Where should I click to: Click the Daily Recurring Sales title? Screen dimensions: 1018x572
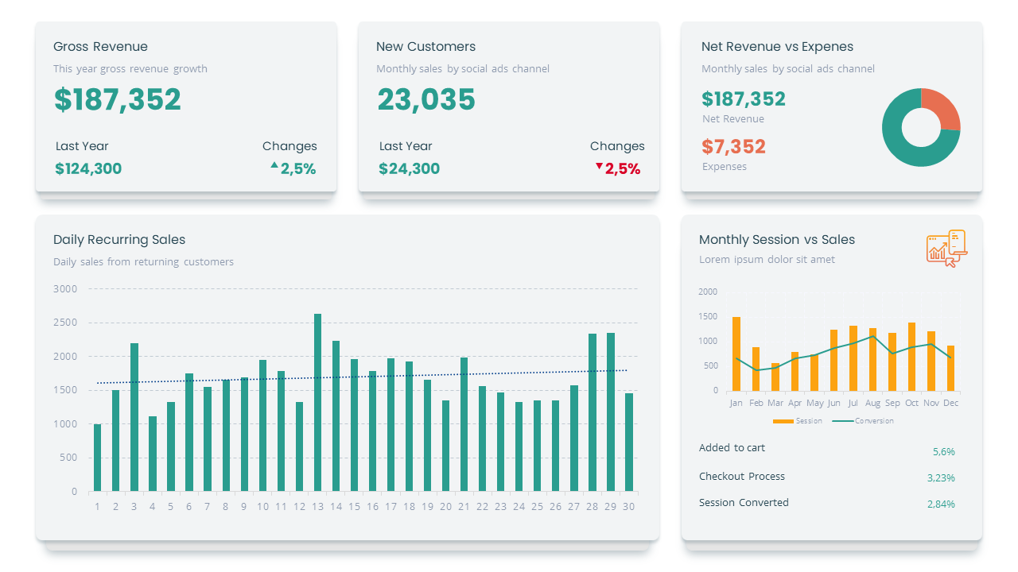pyautogui.click(x=119, y=240)
